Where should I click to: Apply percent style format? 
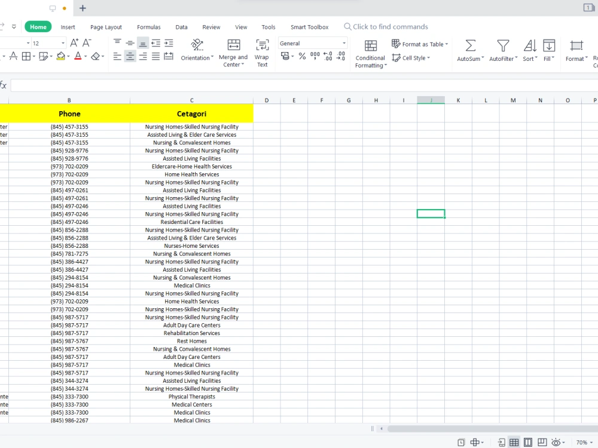point(302,56)
